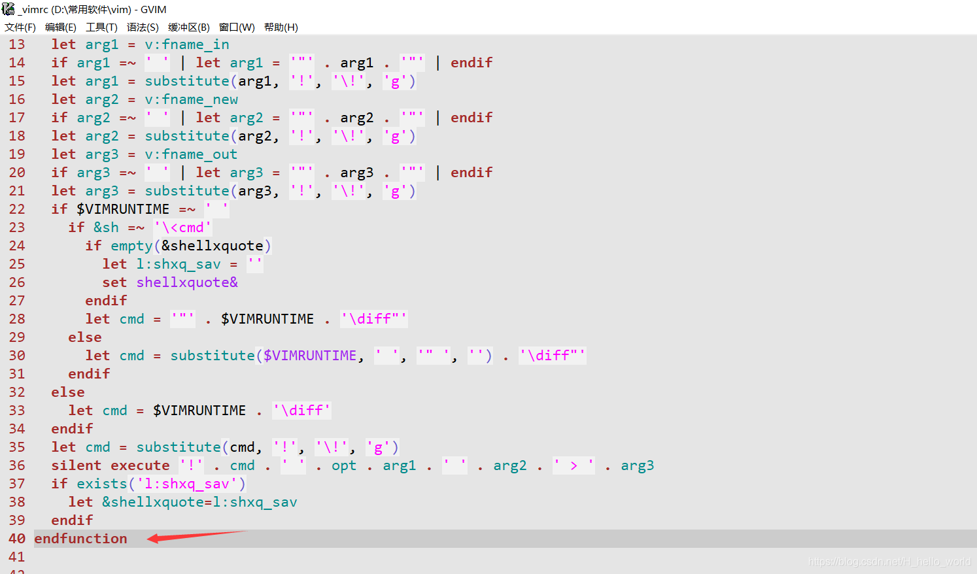
Task: Click line number 13 in the gutter
Action: 17,44
